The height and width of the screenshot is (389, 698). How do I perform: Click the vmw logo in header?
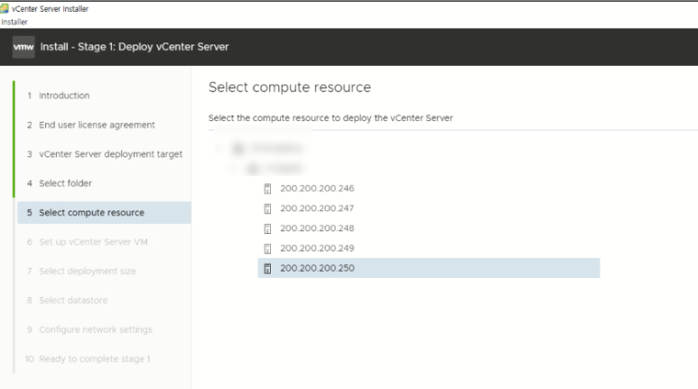(23, 47)
